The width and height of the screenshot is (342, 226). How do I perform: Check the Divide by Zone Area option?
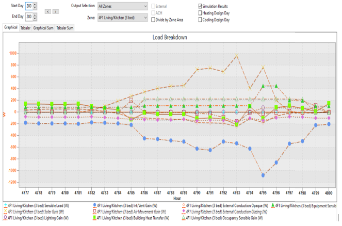pyautogui.click(x=154, y=20)
